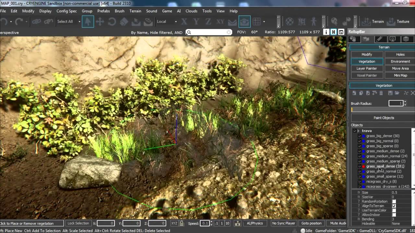Adjust the Brush Radius slider
This screenshot has height=233, width=415.
click(x=383, y=110)
